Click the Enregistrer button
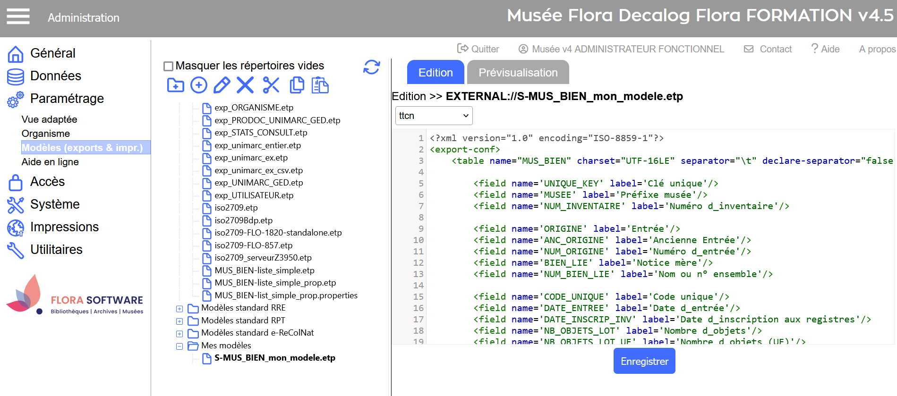This screenshot has width=897, height=396. [644, 361]
